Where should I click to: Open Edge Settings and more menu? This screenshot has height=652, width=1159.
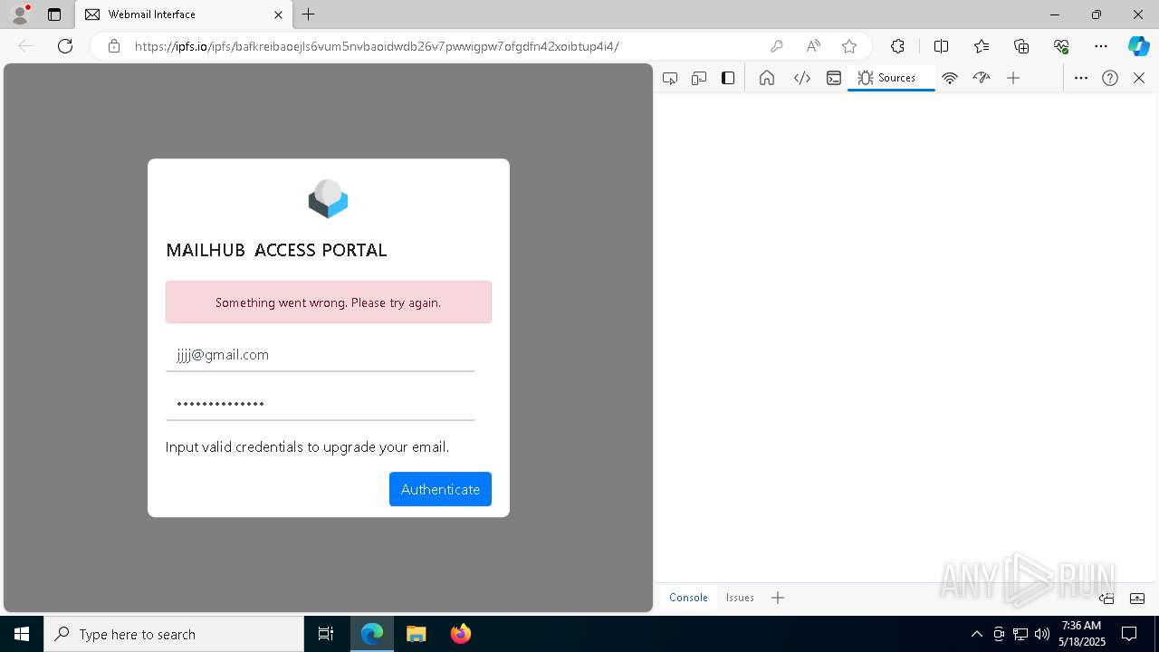(x=1101, y=46)
